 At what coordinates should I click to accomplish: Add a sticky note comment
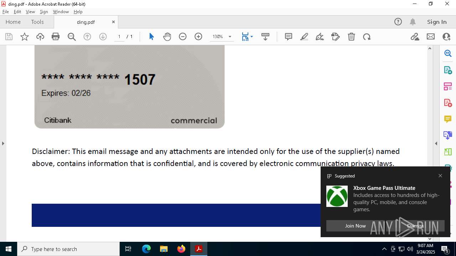(289, 37)
